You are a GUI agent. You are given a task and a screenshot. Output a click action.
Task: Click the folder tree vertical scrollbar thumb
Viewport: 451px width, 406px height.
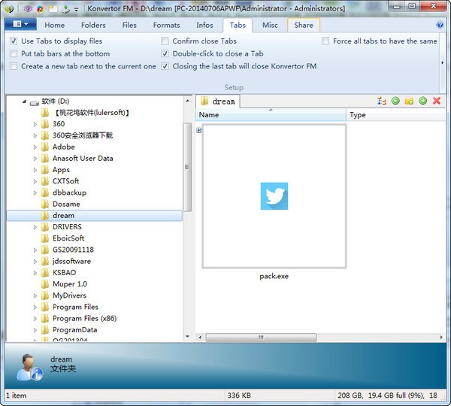187,167
